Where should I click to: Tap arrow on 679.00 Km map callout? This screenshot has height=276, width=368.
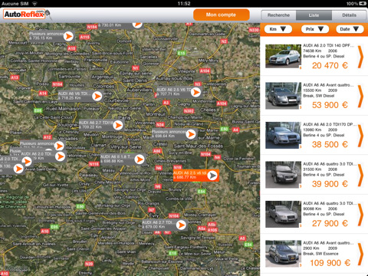(181, 225)
